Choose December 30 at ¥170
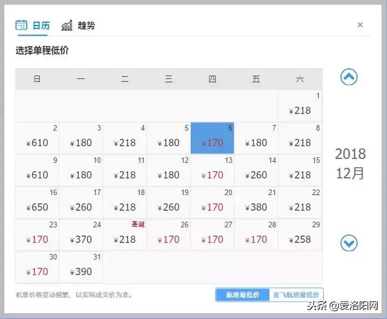The image size is (387, 319). pyautogui.click(x=37, y=267)
